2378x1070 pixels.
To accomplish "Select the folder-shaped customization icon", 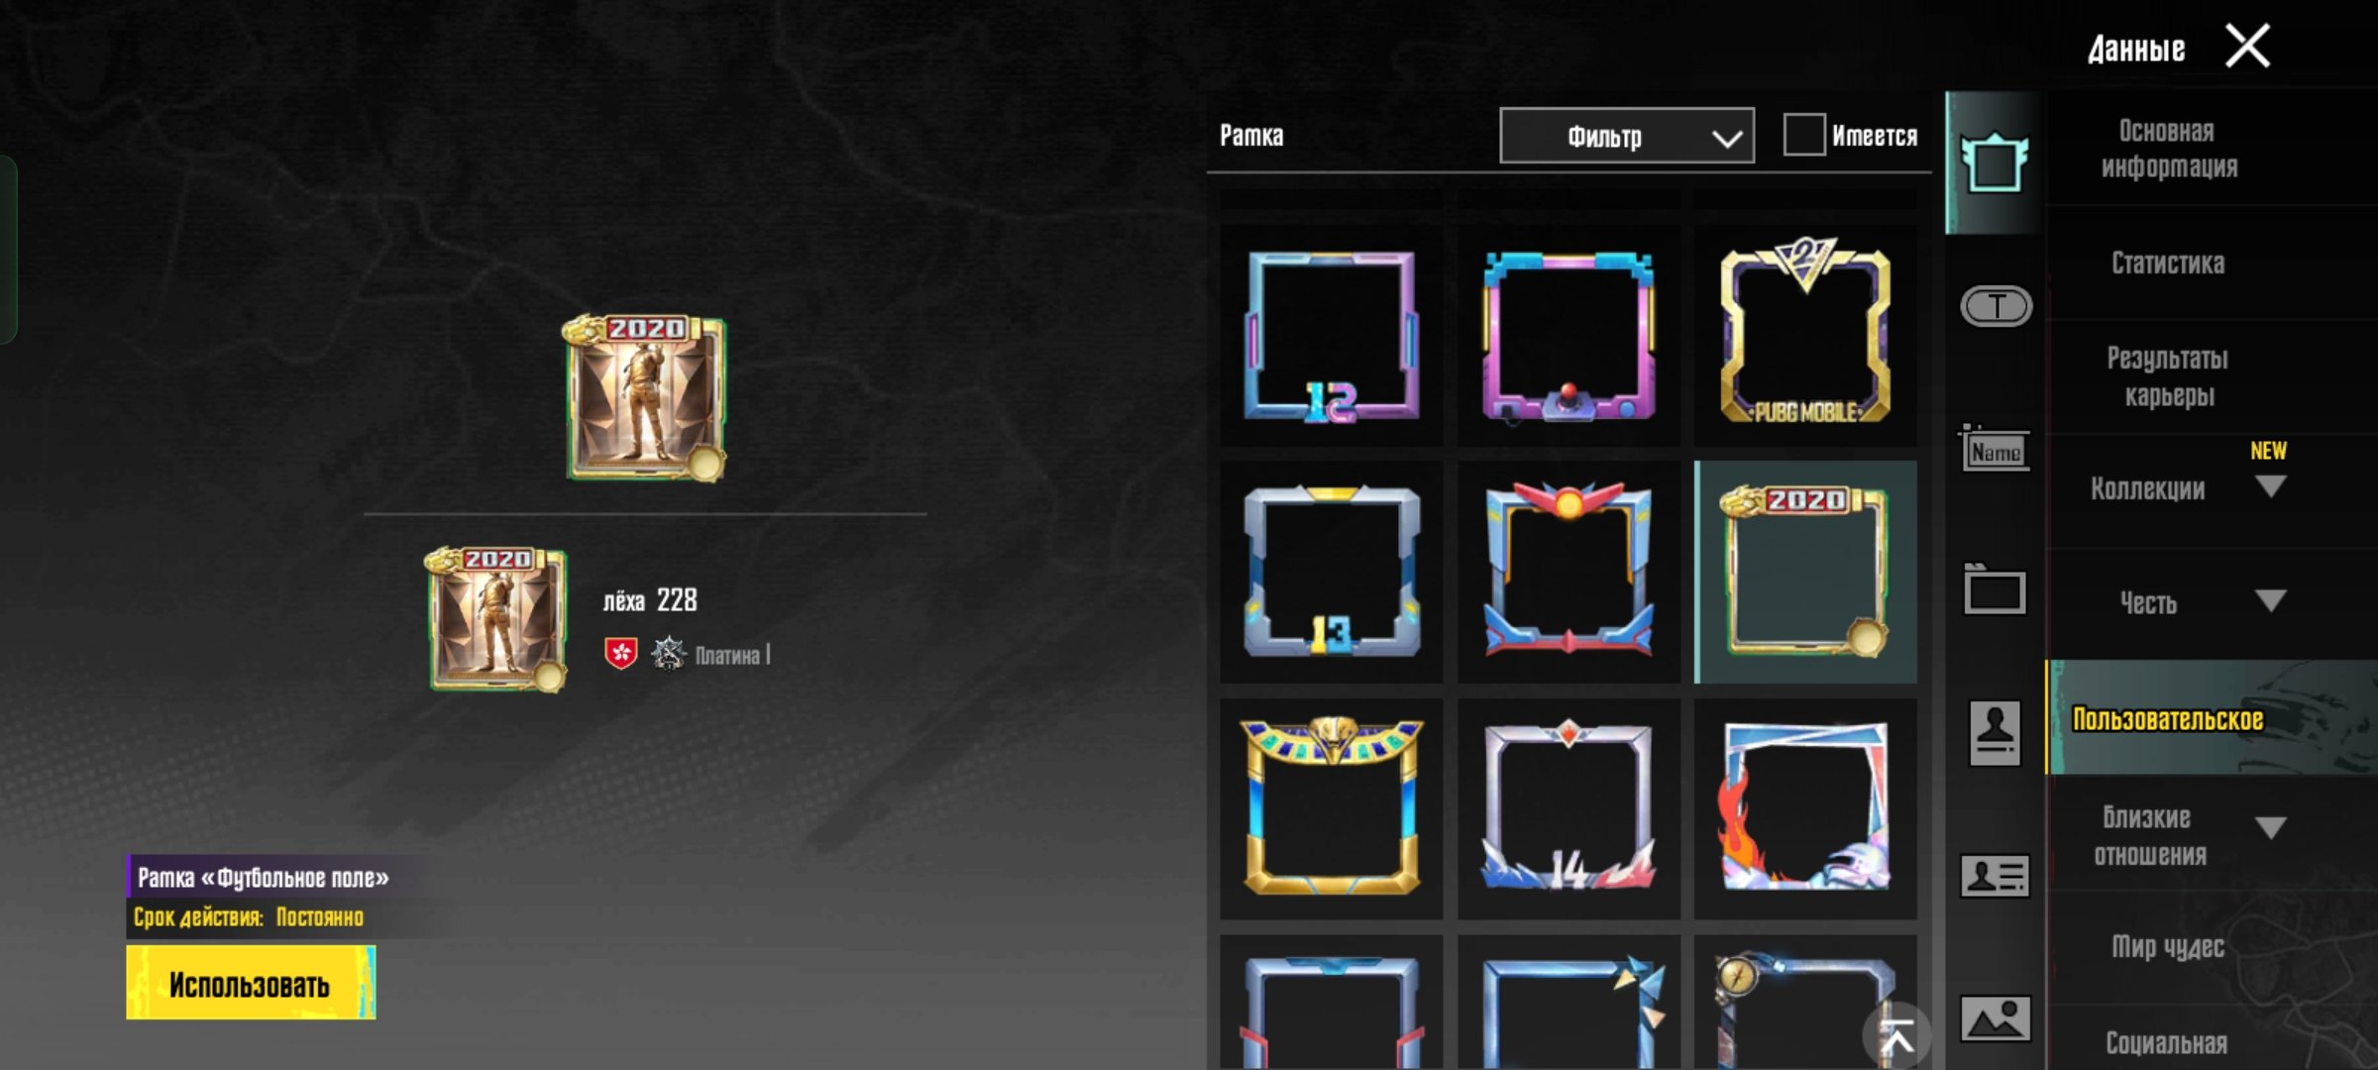I will 1995,589.
